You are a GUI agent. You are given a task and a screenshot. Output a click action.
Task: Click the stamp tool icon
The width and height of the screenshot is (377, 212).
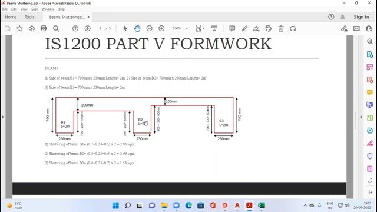(269, 28)
